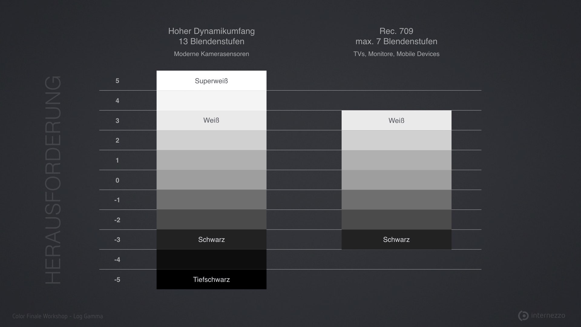581x327 pixels.
Task: Select the Schwarz block under Rec. 709
Action: point(396,239)
